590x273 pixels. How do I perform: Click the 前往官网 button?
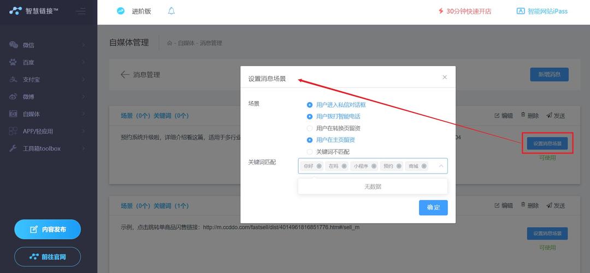[x=48, y=257]
